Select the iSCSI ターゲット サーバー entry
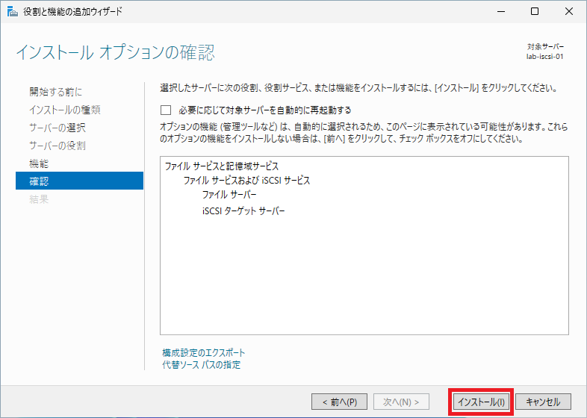 [243, 211]
